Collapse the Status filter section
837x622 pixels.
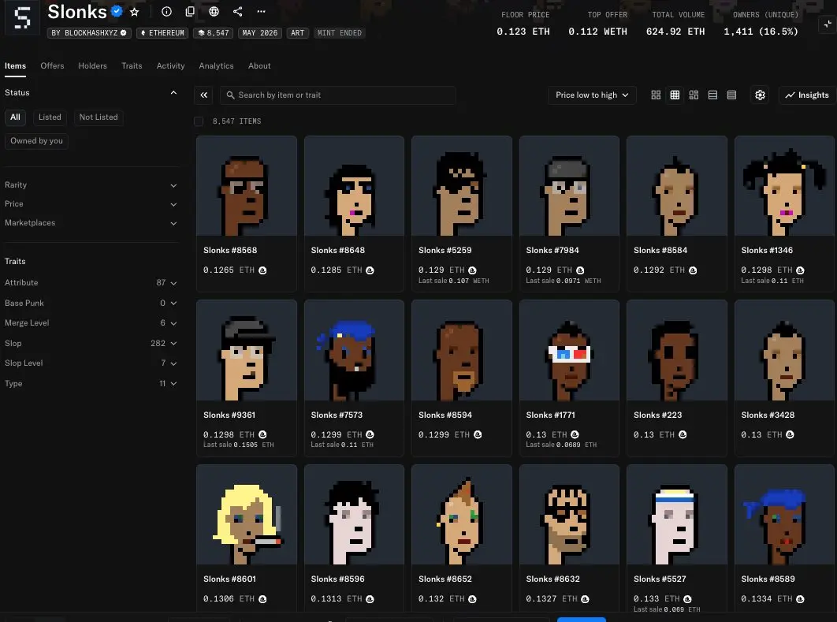click(173, 93)
